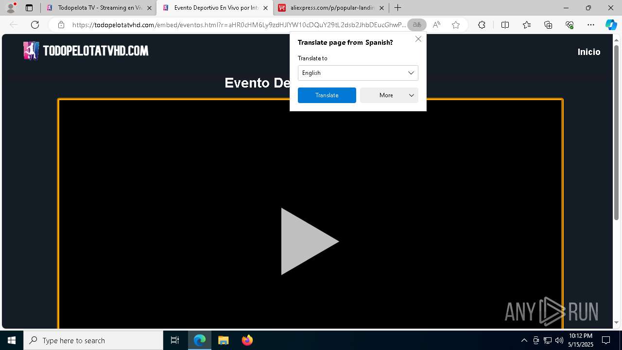Open the notification center icon
Viewport: 622px width, 350px height.
(x=606, y=340)
